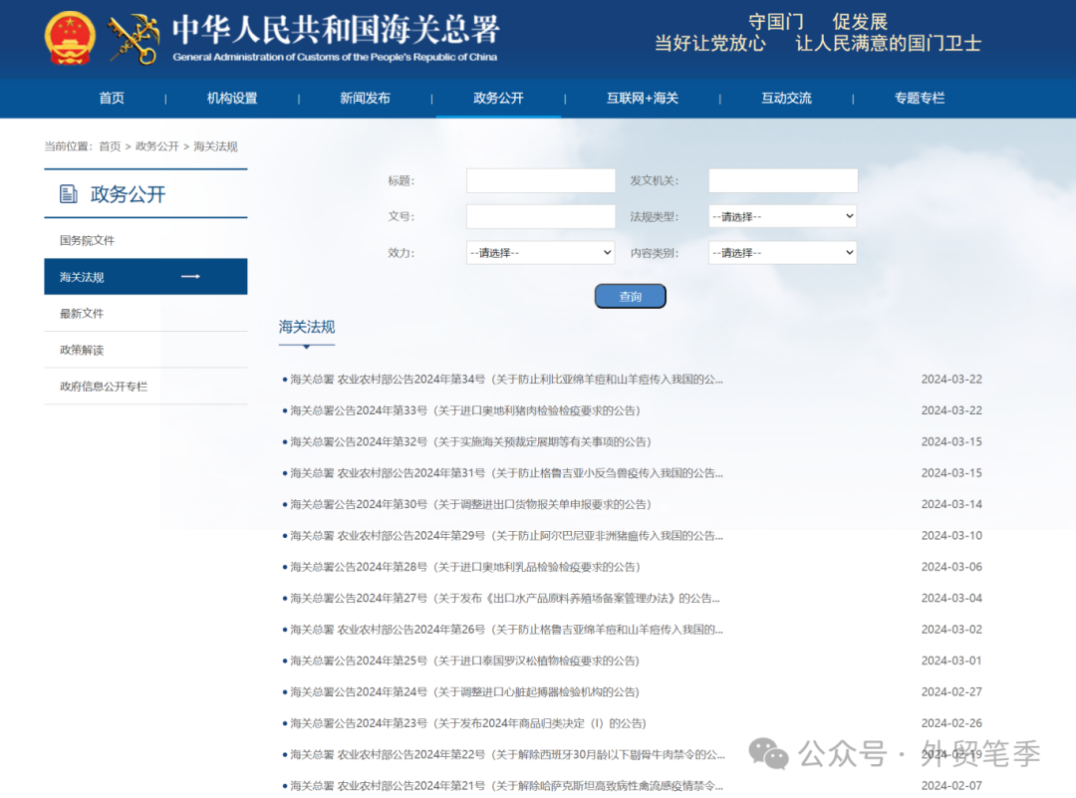The width and height of the screenshot is (1076, 798).
Task: Click the document icon beside 政务公开
Action: coord(68,194)
